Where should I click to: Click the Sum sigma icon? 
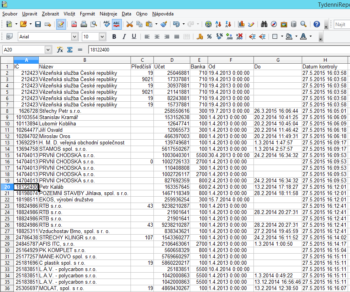[x=70, y=49]
